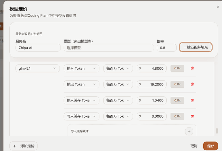Click the price field showing 1.0400
This screenshot has width=222, height=151.
(152, 100)
